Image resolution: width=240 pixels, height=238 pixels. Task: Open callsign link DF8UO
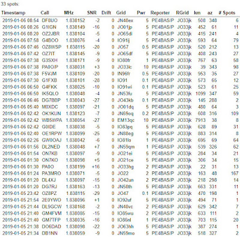point(50,20)
